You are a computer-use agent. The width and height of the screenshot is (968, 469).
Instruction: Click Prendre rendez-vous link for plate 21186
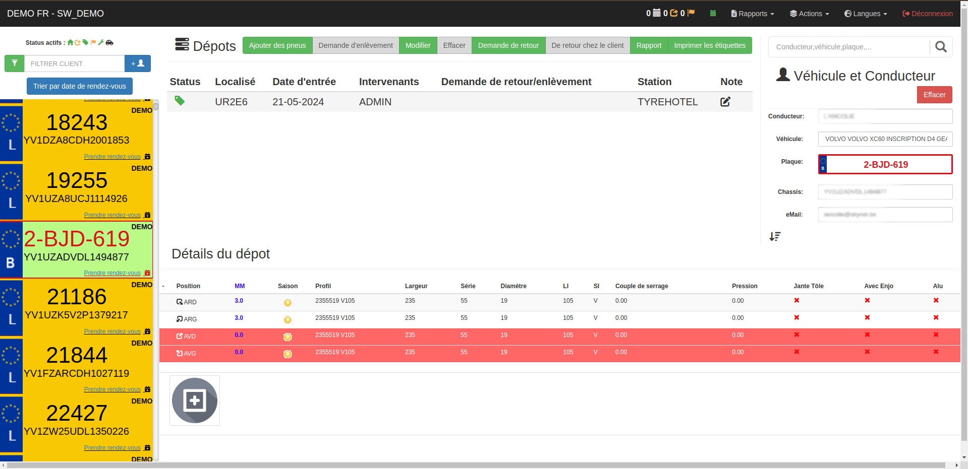coord(112,331)
